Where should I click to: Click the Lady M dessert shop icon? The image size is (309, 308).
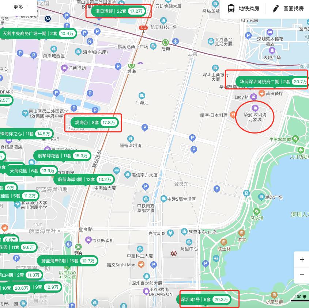coord(253,97)
